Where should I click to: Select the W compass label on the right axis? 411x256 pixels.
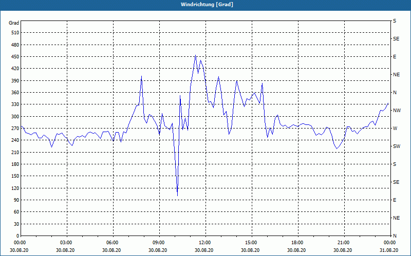395,129
